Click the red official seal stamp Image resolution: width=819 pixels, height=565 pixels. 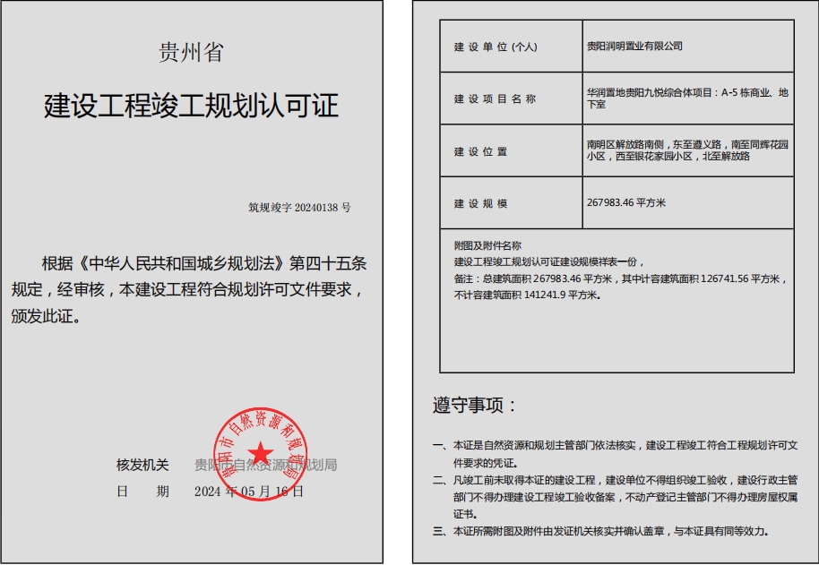260,454
